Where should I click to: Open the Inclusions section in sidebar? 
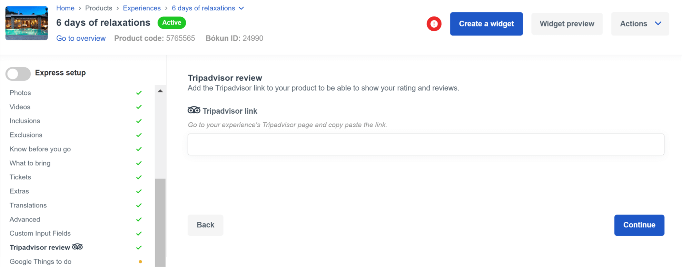point(25,121)
